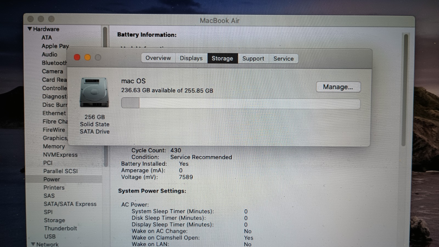Screen dimensions: 439x247
Task: Click the details pane vertical scrollbar
Action: tap(405, 90)
